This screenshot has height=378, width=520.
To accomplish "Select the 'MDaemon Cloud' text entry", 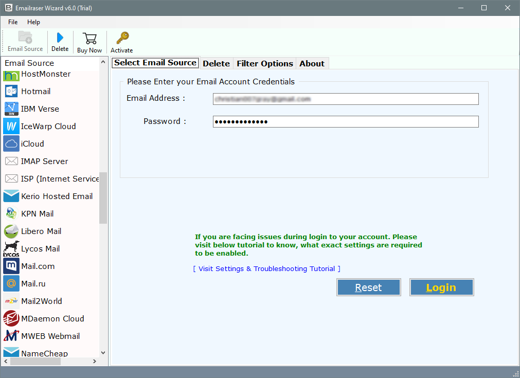I will click(x=53, y=319).
